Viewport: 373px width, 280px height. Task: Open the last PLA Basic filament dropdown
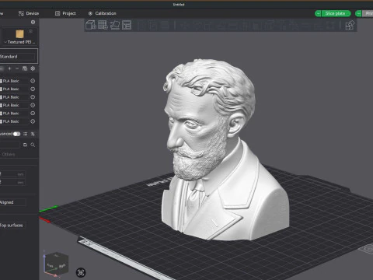tap(14, 121)
